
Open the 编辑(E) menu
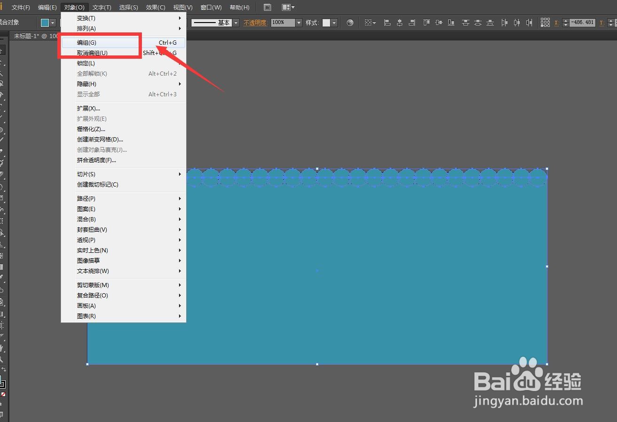coord(47,8)
